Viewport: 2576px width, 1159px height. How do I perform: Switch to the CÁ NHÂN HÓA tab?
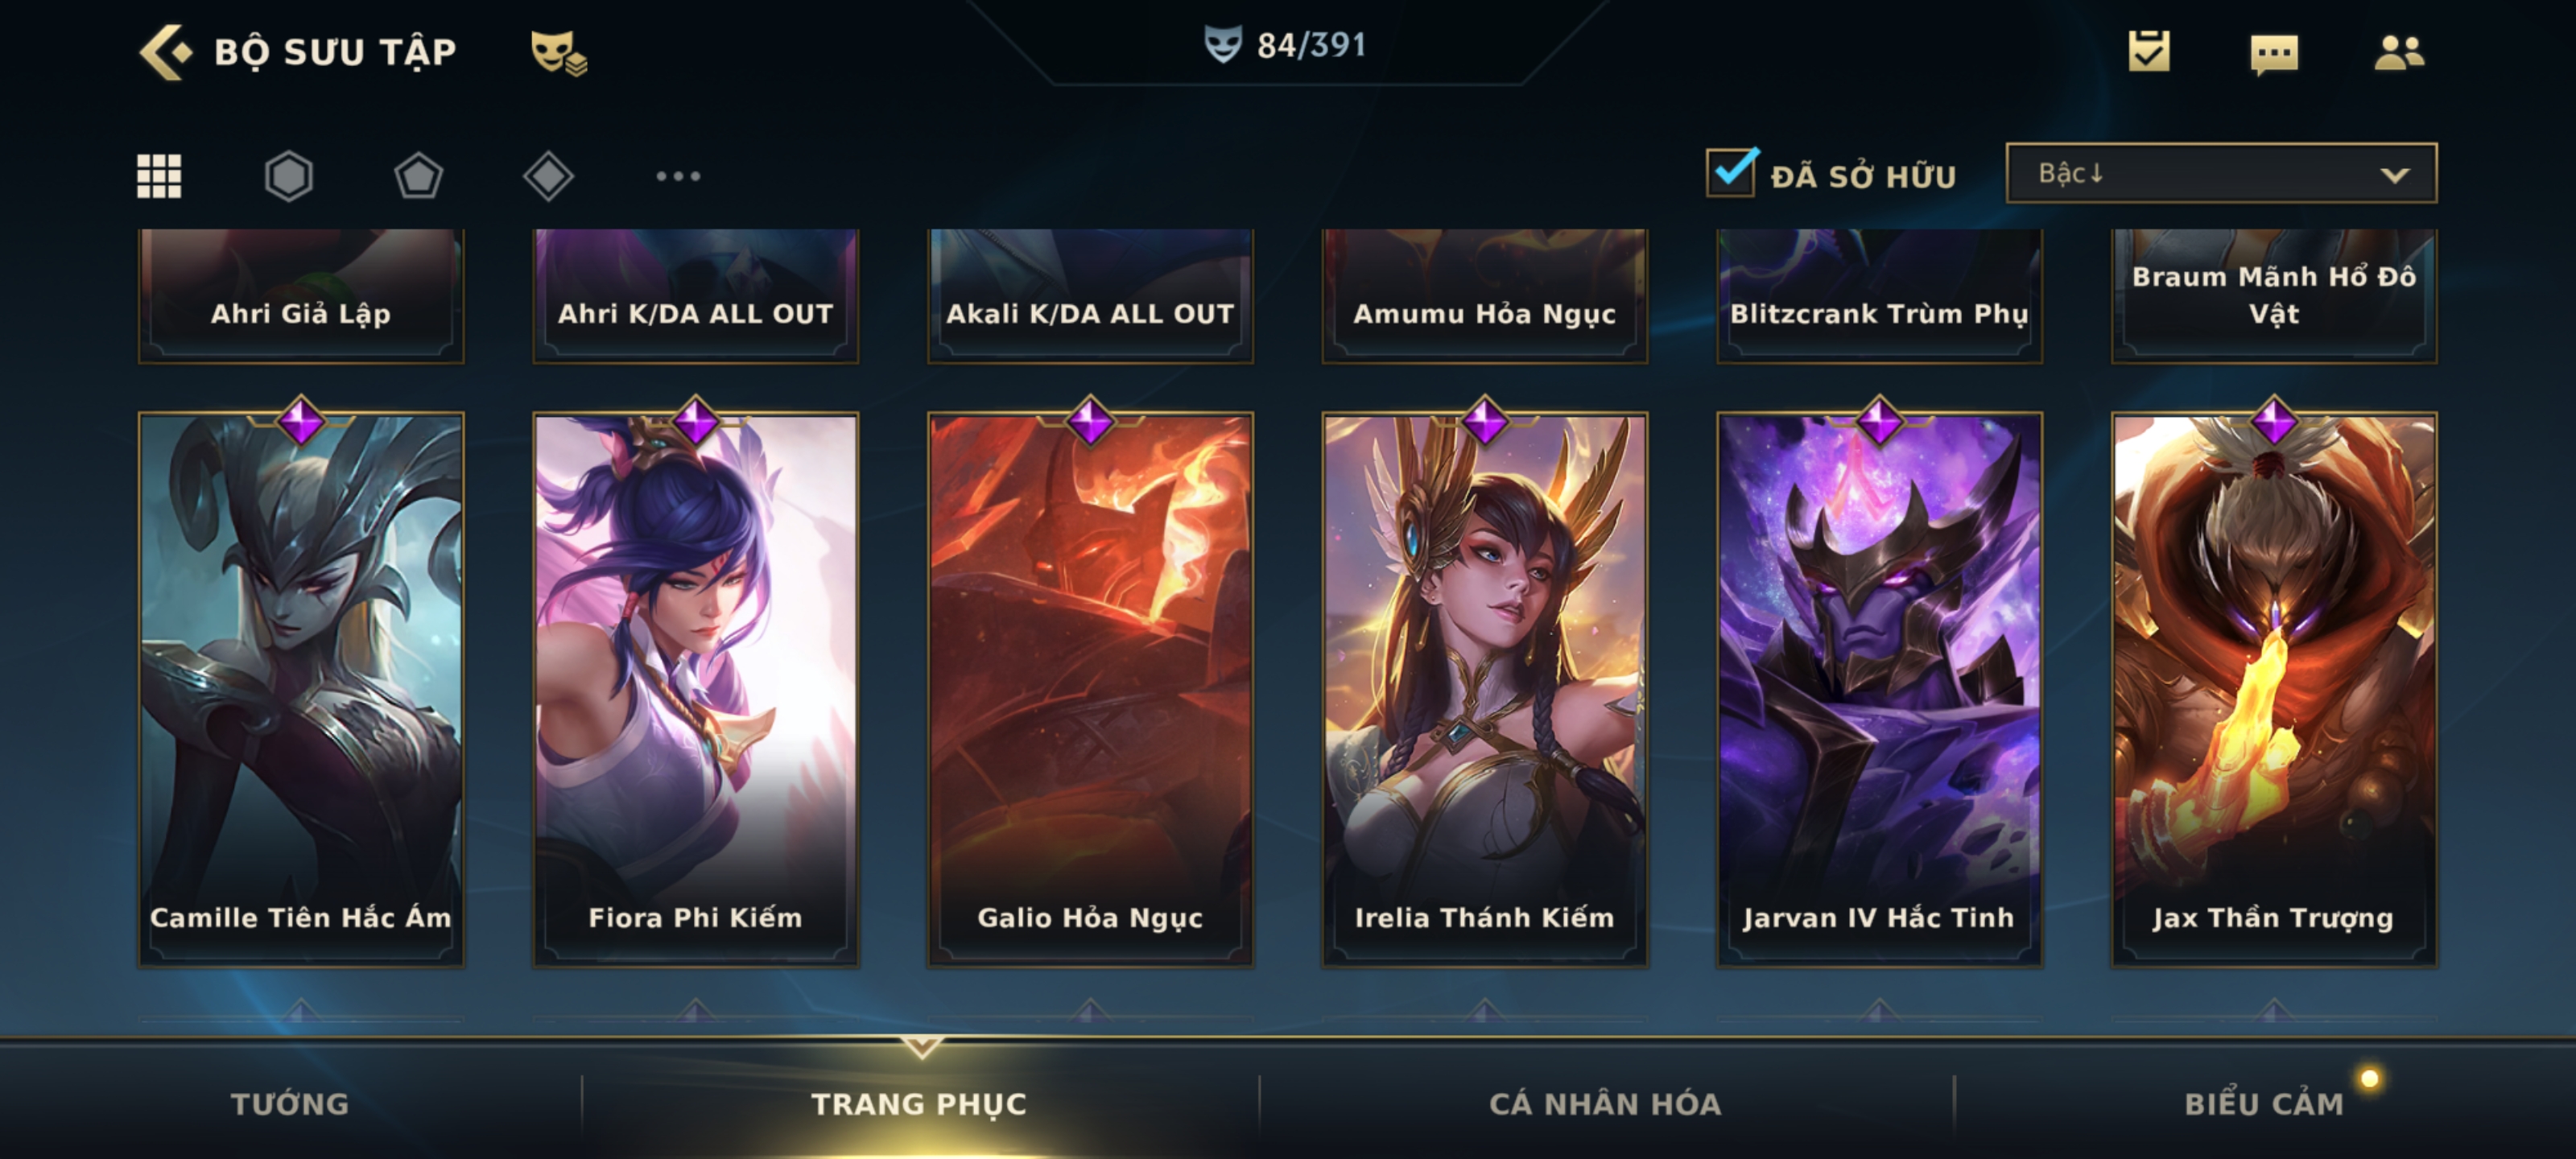coord(1605,1103)
